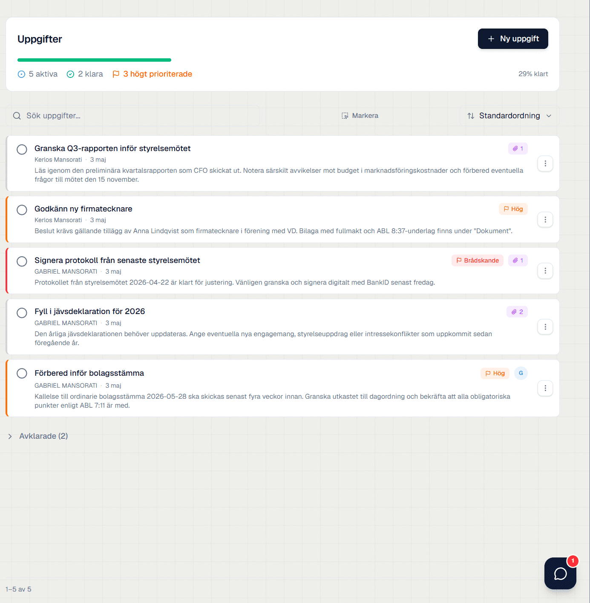This screenshot has height=603, width=590.
Task: Open options menu for Granska Q3-rapporten task
Action: (x=545, y=163)
